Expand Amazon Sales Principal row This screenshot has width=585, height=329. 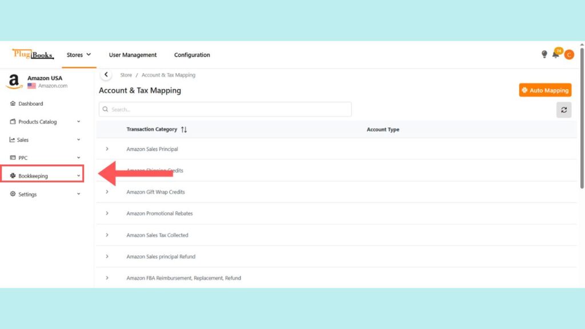(107, 149)
